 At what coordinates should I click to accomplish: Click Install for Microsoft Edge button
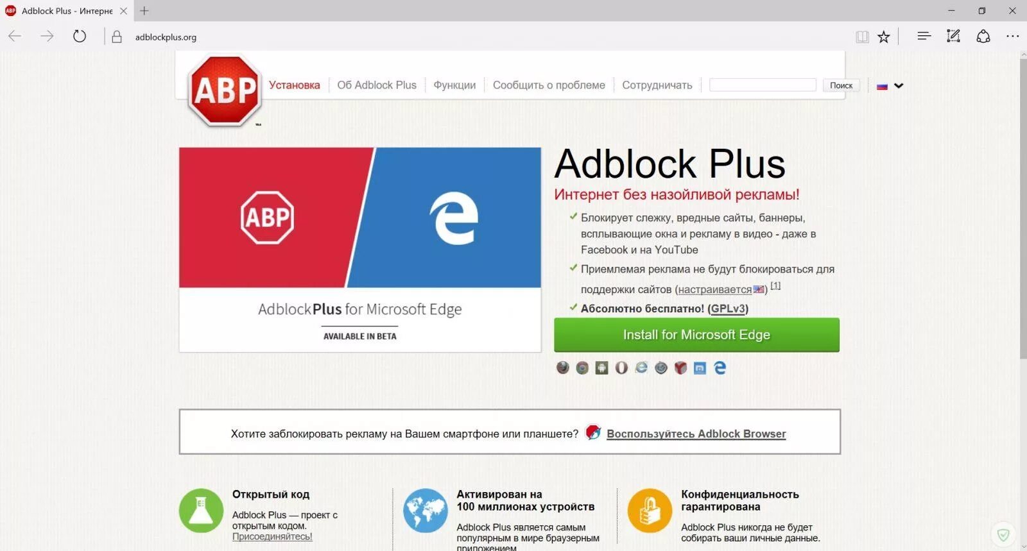click(x=696, y=335)
